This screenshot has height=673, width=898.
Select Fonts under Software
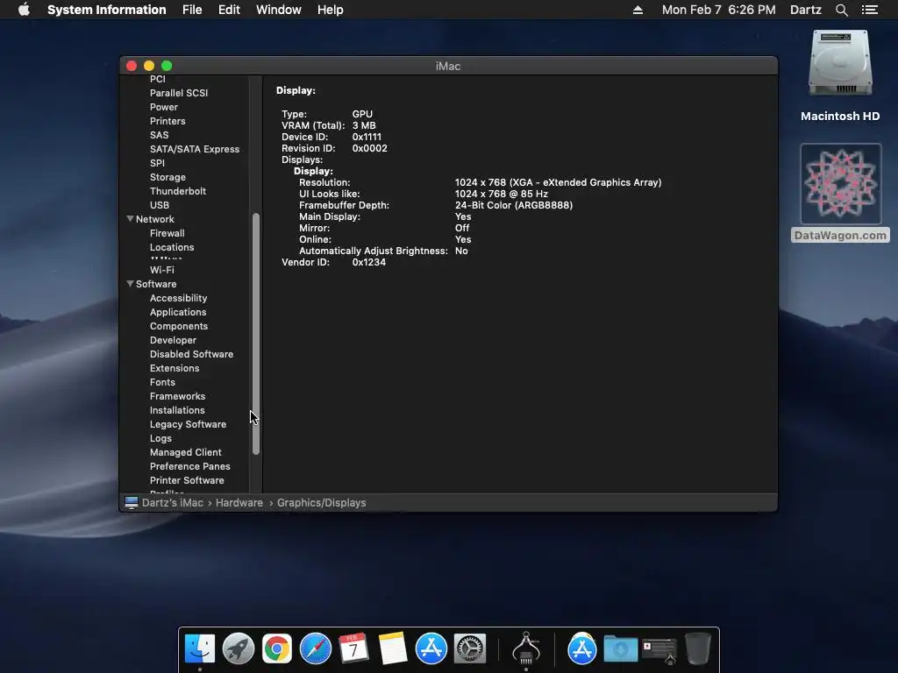pyautogui.click(x=162, y=382)
